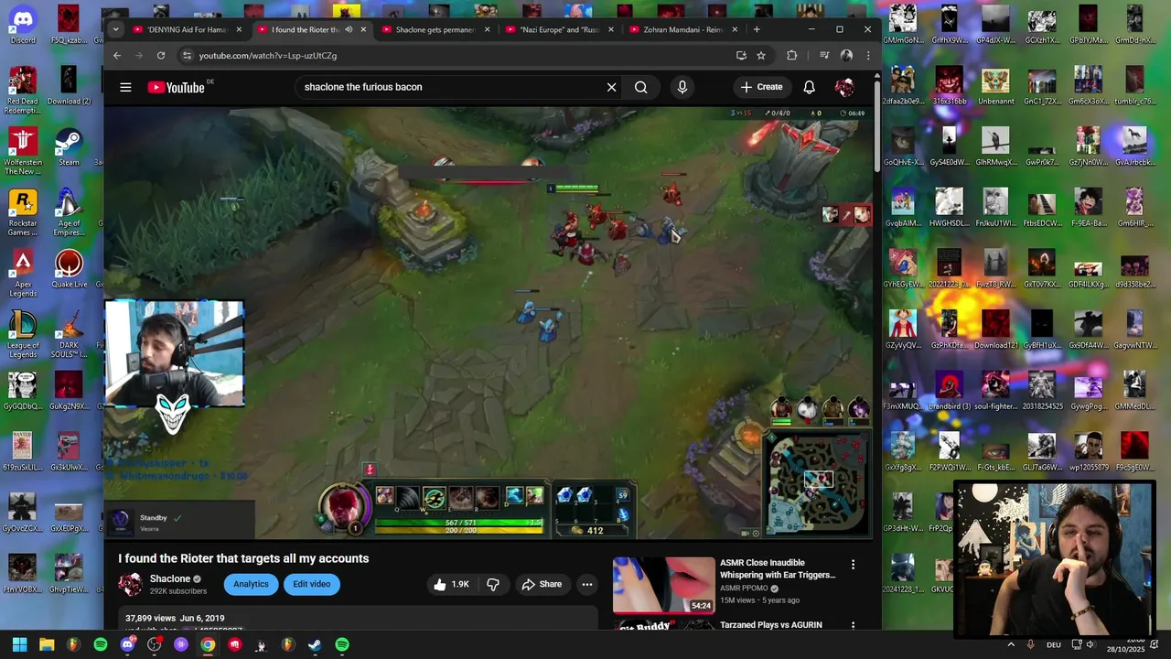Mute the tab playing audio
The width and height of the screenshot is (1171, 659).
(x=349, y=29)
